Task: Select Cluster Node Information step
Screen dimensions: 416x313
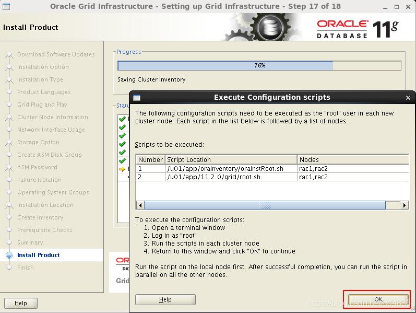Action: (x=53, y=117)
